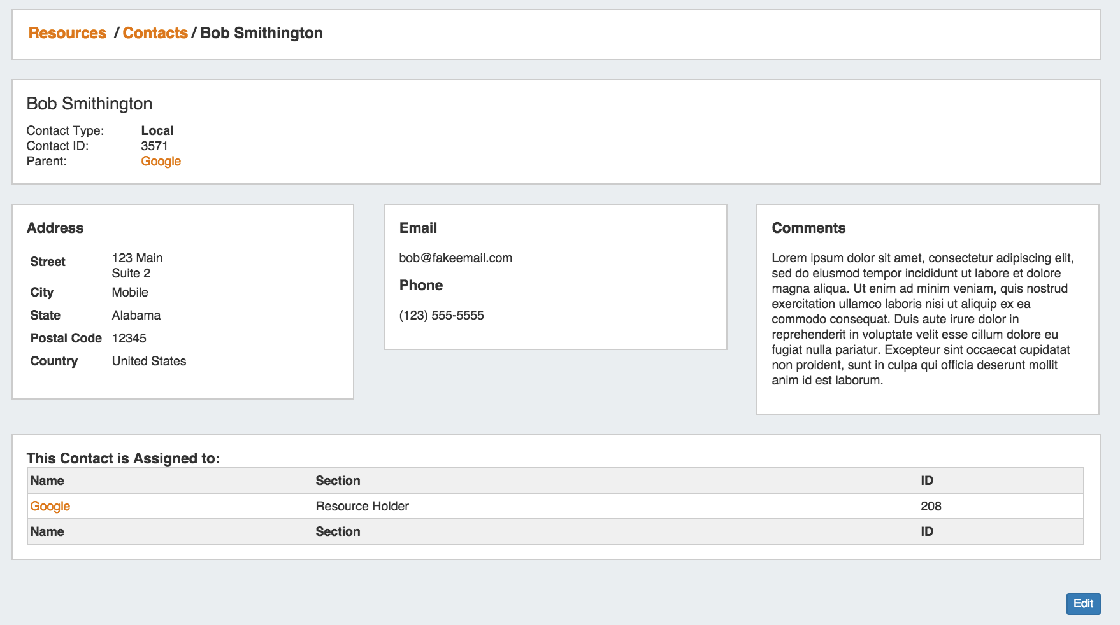Click the Address panel heading

point(55,228)
